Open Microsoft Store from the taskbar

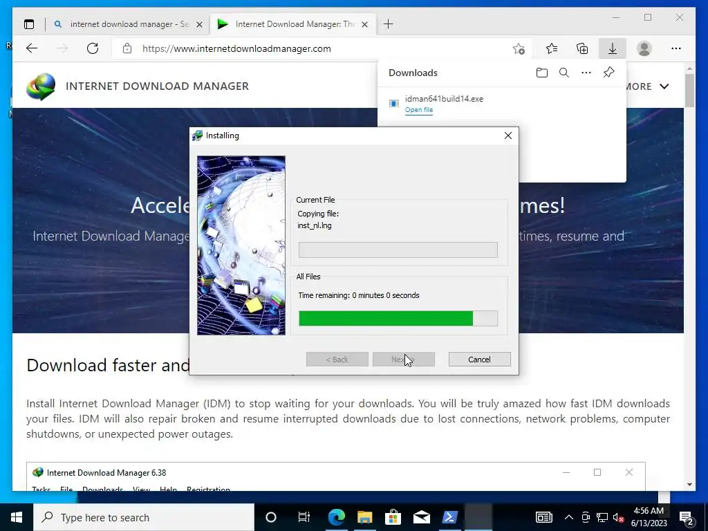(x=393, y=517)
